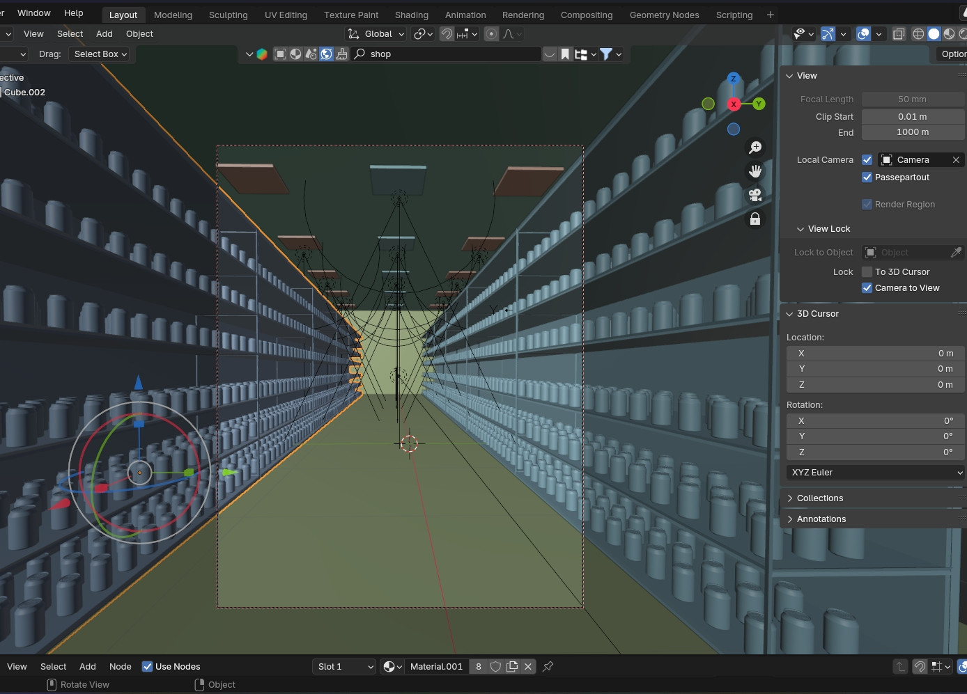Open the filter funnel dropdown arrow
967x694 pixels.
[619, 54]
